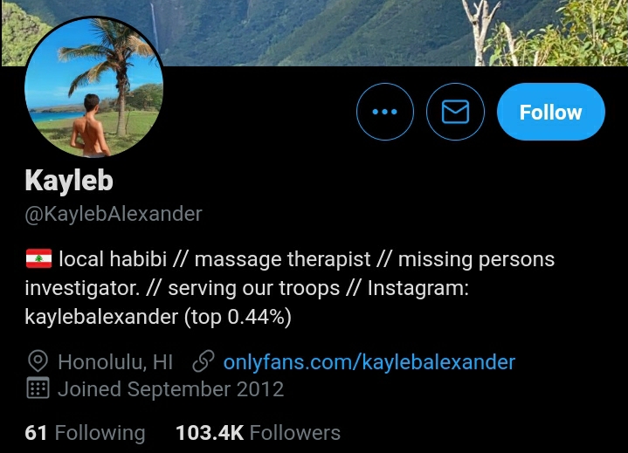Click the @KaylebAlexander handle text
The image size is (628, 453).
point(114,214)
